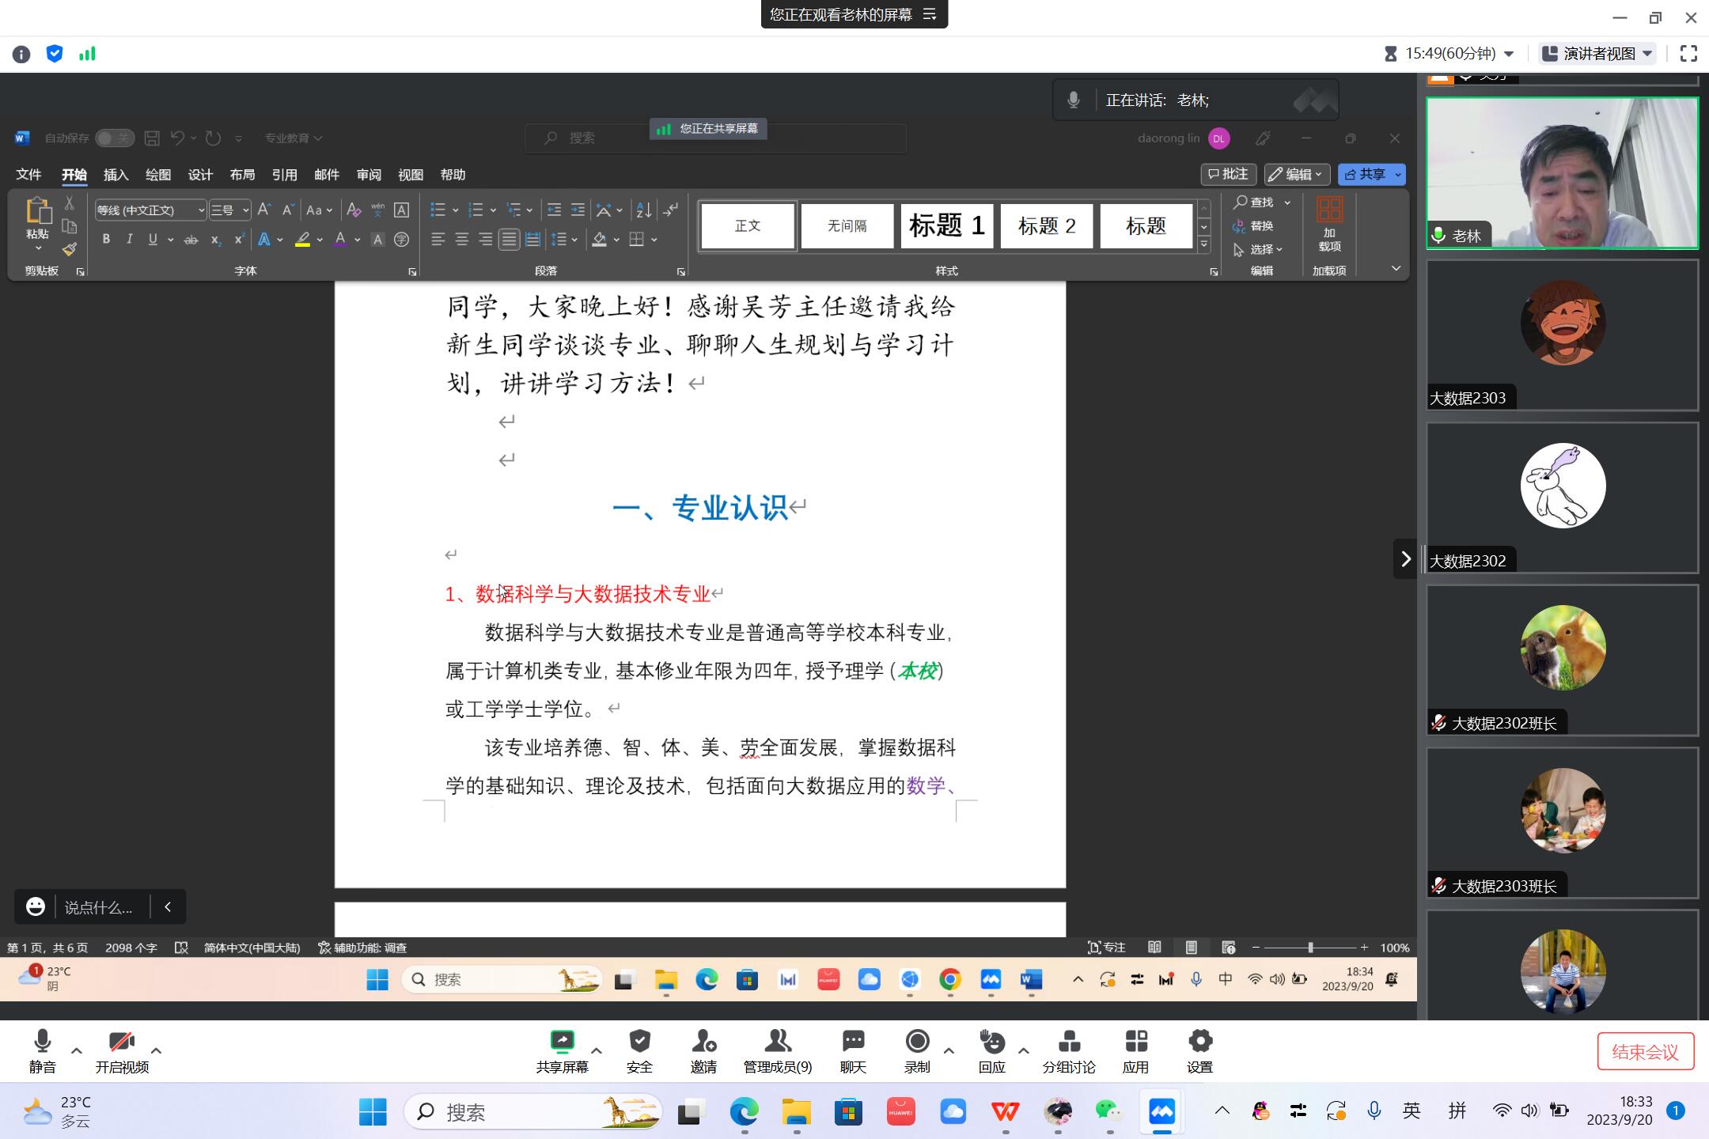Click the meeting info icon
Image resolution: width=1709 pixels, height=1139 pixels.
[x=21, y=54]
